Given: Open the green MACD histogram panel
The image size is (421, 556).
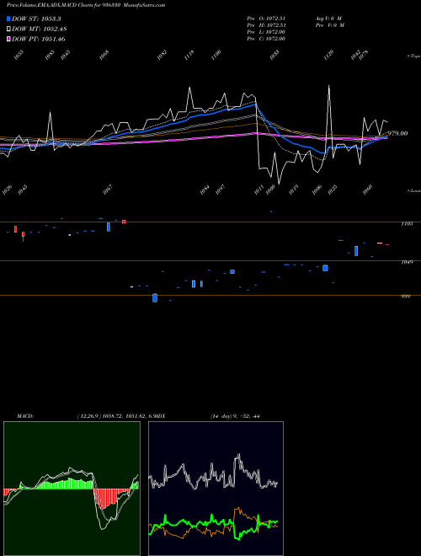Looking at the screenshot, I should (72, 489).
